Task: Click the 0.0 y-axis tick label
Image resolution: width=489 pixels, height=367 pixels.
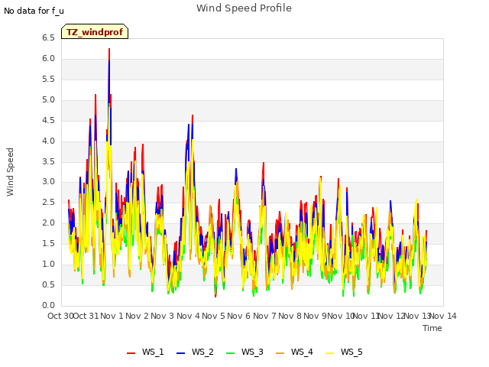Action: click(x=48, y=305)
